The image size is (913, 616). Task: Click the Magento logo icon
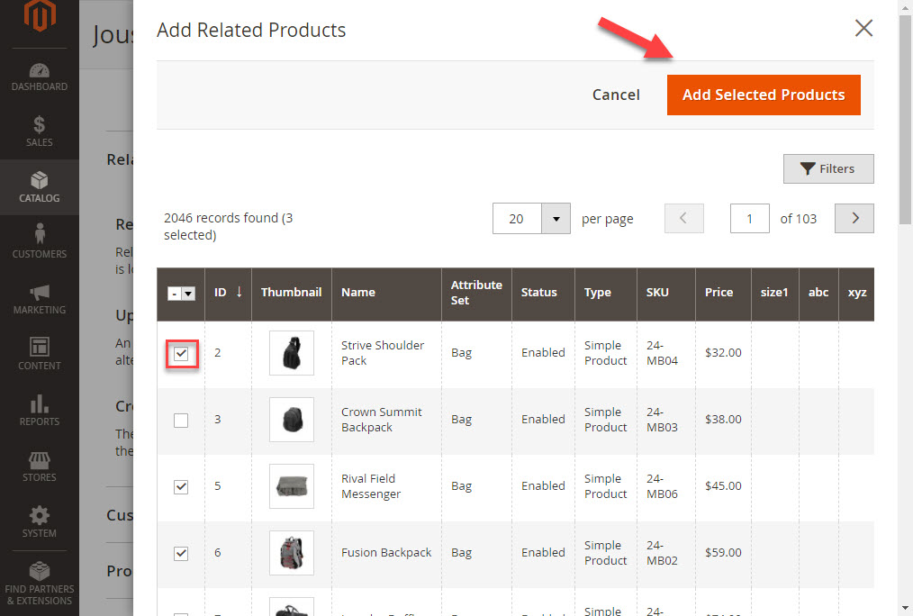(x=40, y=14)
